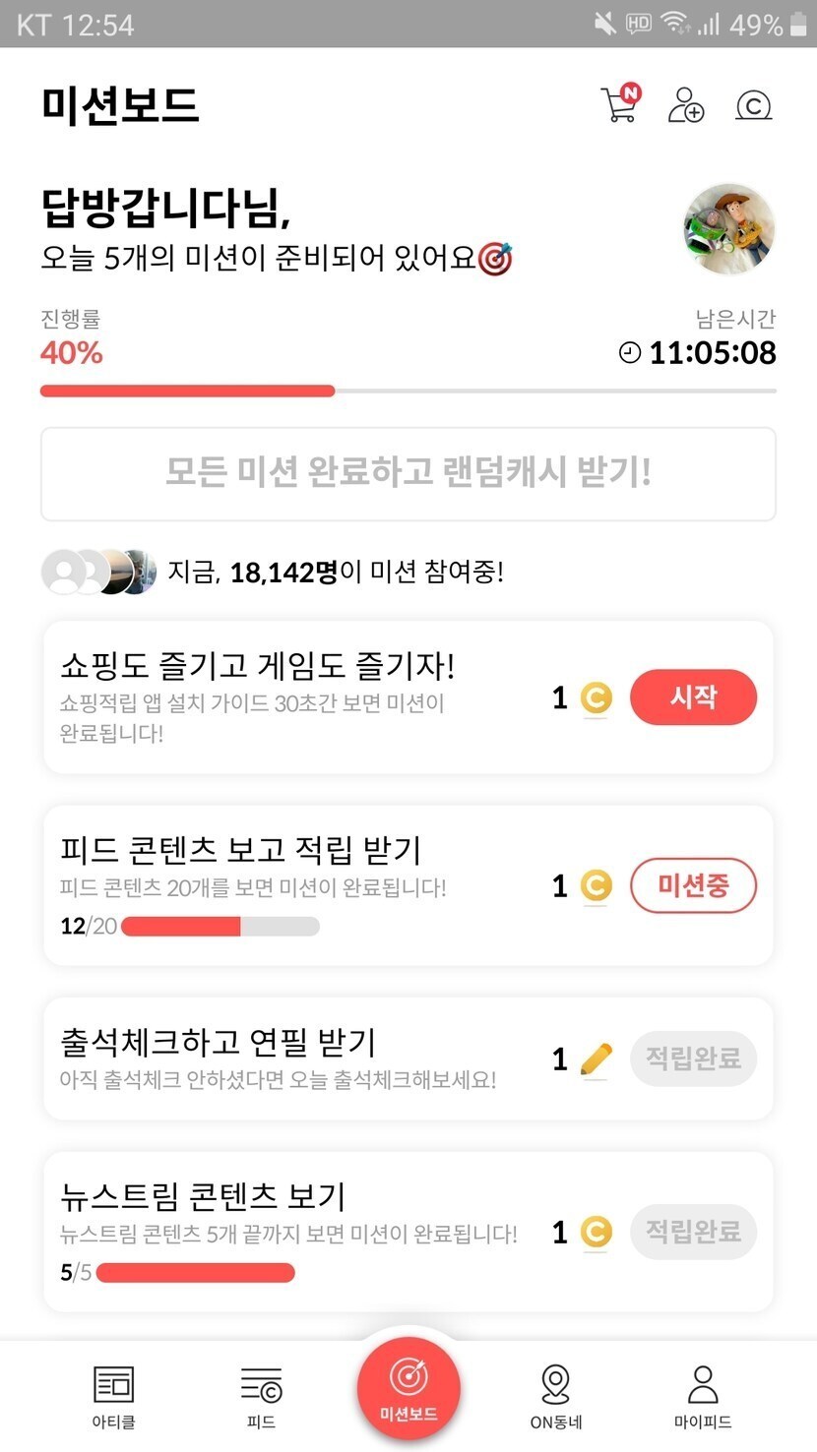817x1452 pixels.
Task: Tap the pencil reward icon
Action: (x=596, y=1059)
